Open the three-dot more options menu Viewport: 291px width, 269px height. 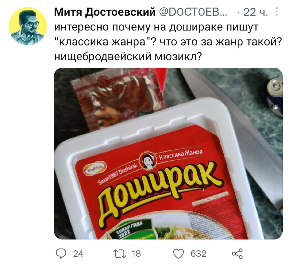[x=276, y=12]
